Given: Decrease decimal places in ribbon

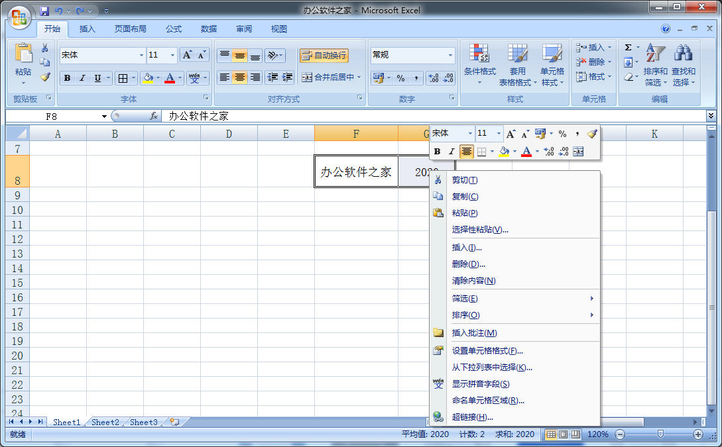Looking at the screenshot, I should point(448,78).
